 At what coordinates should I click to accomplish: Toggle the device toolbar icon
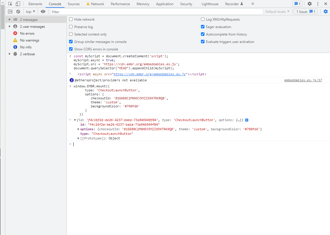click(18, 4)
